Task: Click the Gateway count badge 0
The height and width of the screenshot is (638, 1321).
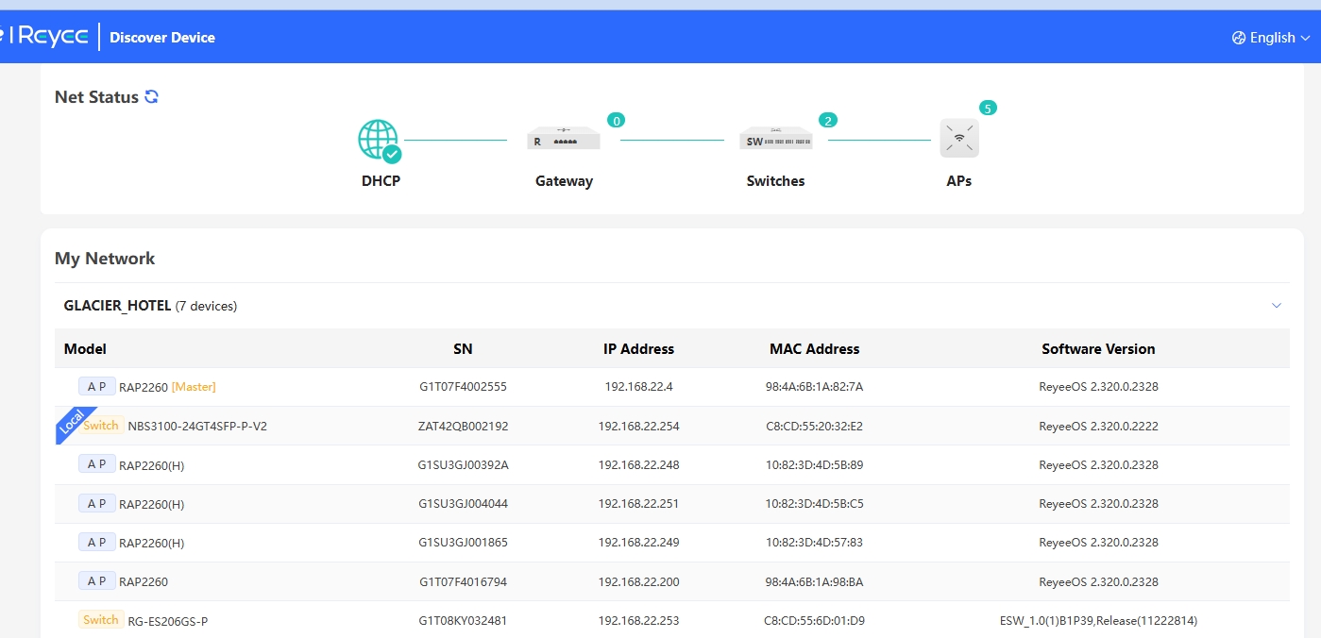Action: [616, 120]
